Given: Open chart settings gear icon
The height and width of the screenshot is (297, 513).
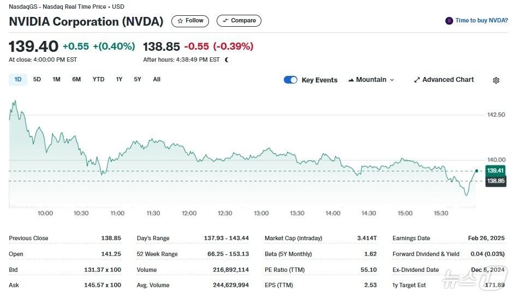Looking at the screenshot, I should pos(496,80).
